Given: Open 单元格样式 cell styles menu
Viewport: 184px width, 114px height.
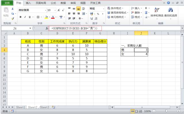Looking at the screenshot, I should pos(116,17).
